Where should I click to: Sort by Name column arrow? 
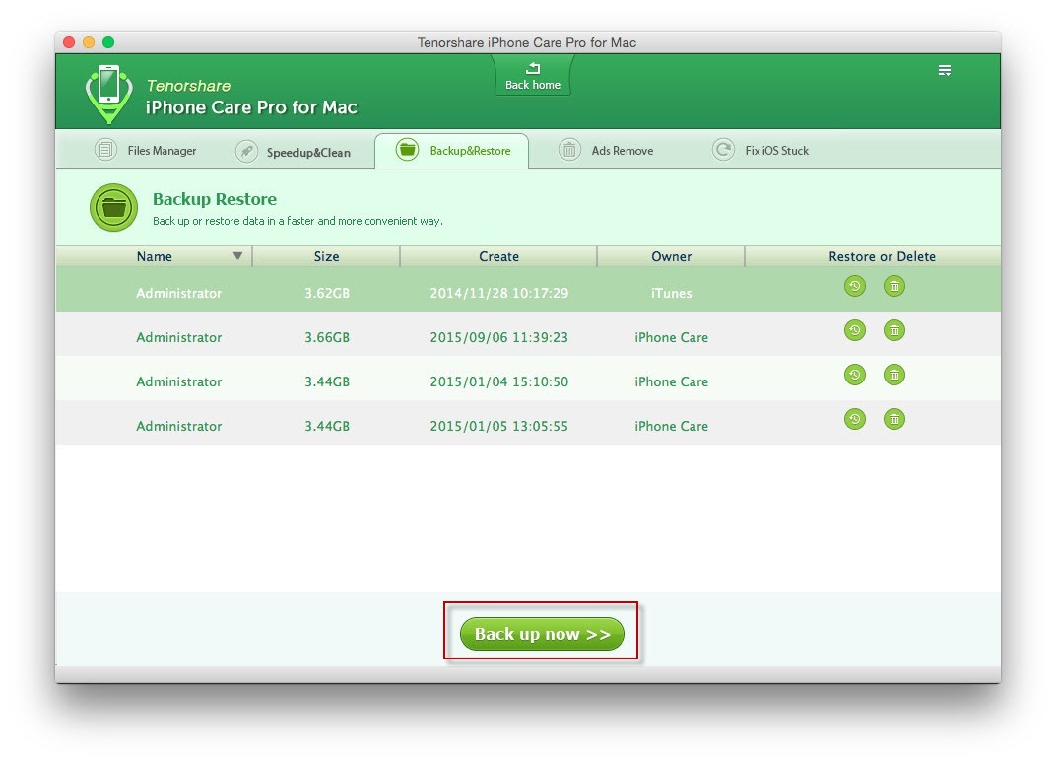pos(237,256)
